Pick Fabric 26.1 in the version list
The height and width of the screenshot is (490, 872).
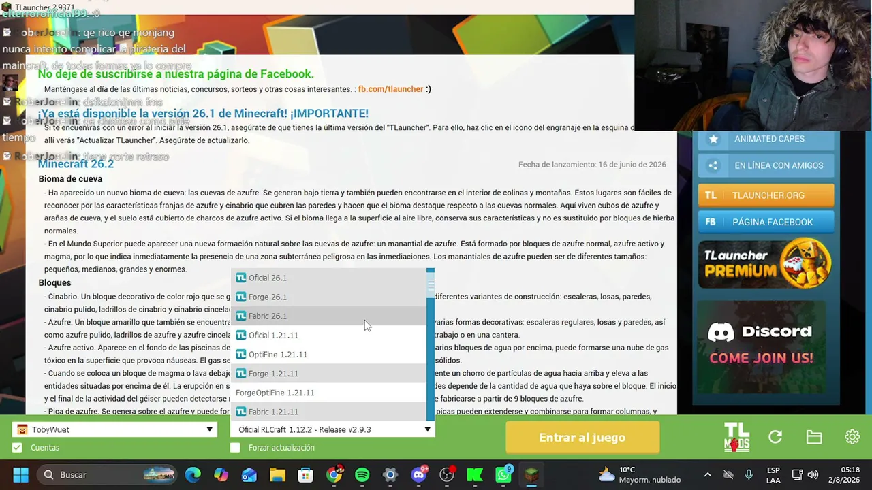coord(328,316)
